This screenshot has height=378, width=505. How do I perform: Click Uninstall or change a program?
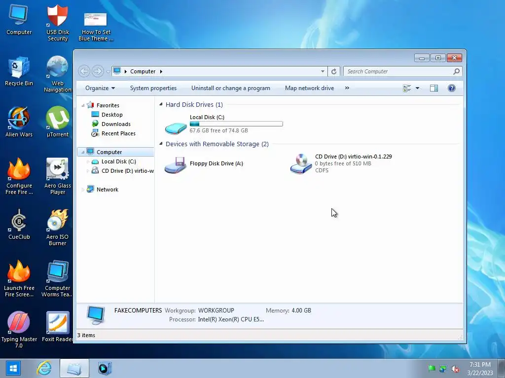pyautogui.click(x=231, y=88)
